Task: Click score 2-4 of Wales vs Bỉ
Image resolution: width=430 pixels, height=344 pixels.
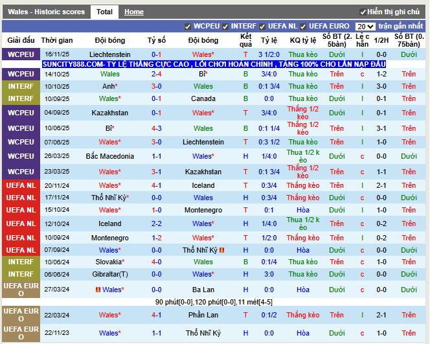Action: pyautogui.click(x=156, y=74)
